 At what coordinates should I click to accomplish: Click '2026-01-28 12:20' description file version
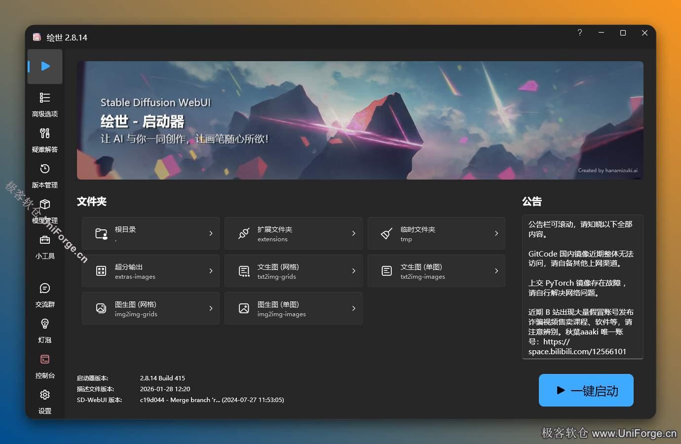[165, 389]
